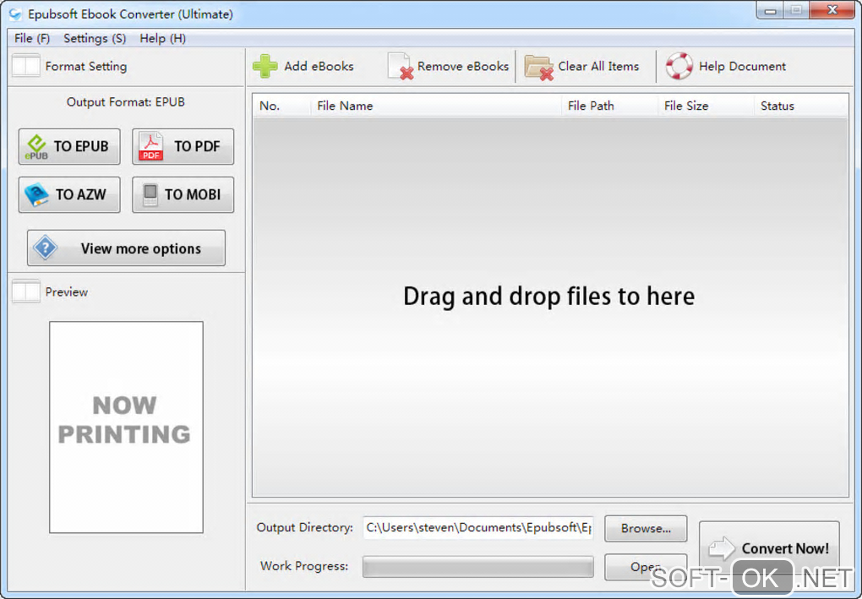
Task: Click the Work Progress bar
Action: coord(477,567)
